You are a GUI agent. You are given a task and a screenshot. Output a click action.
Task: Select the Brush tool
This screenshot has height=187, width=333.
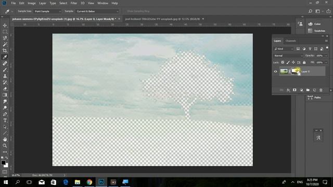point(5,70)
